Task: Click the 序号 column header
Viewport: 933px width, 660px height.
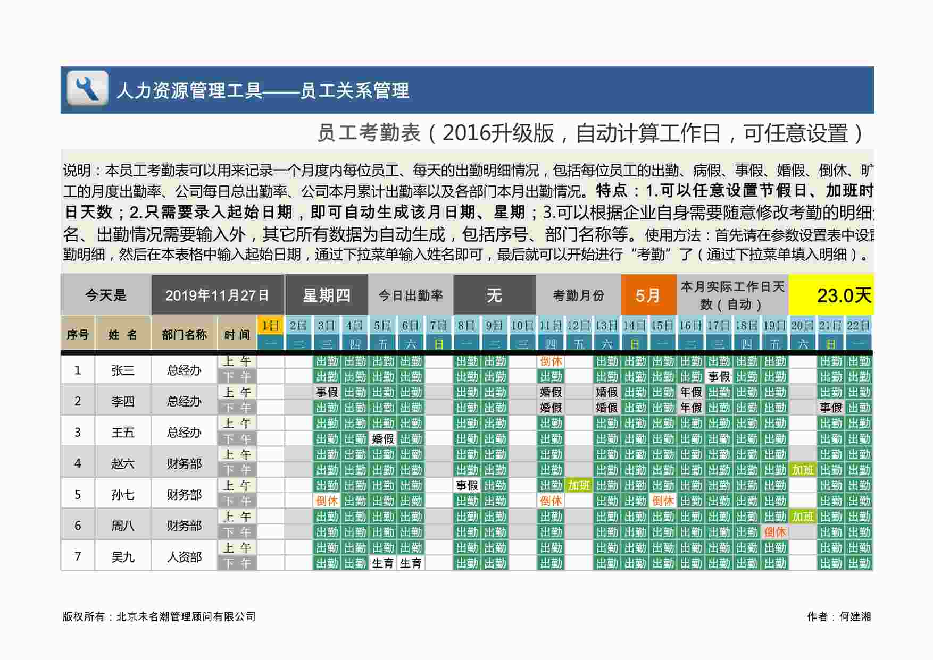Action: tap(78, 334)
